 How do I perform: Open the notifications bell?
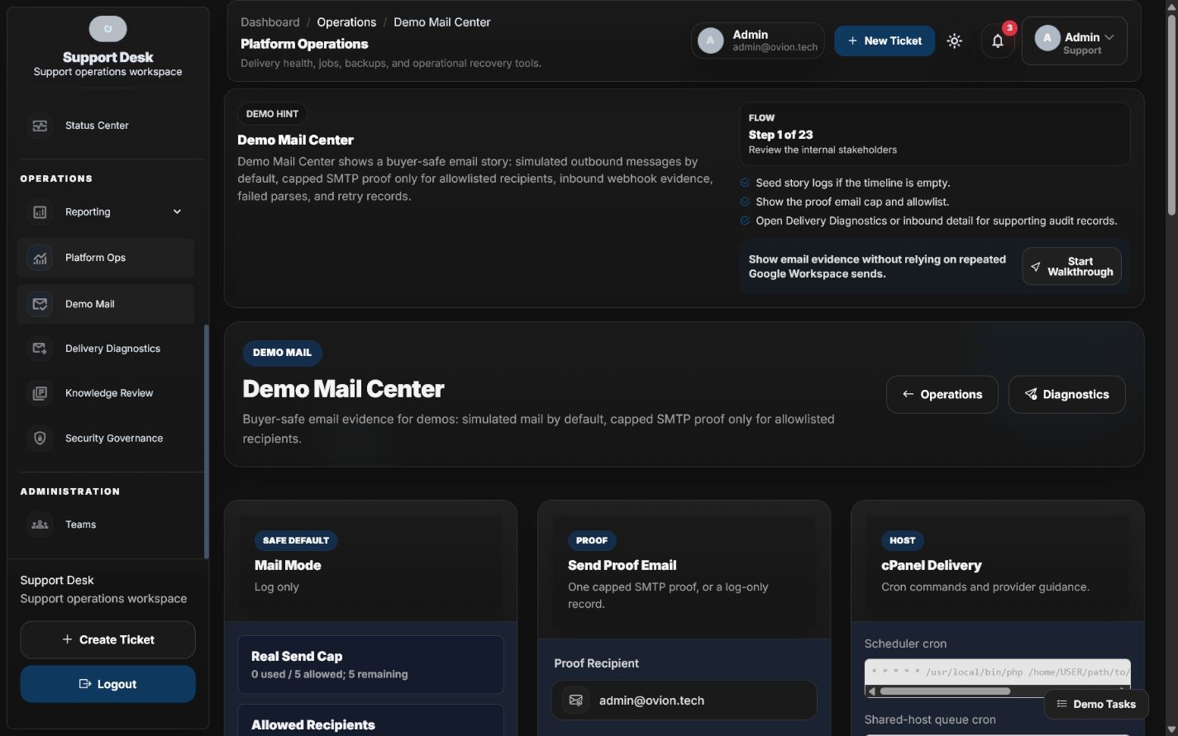click(998, 40)
